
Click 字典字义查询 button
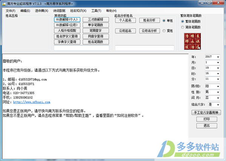pyautogui.click(x=67, y=42)
